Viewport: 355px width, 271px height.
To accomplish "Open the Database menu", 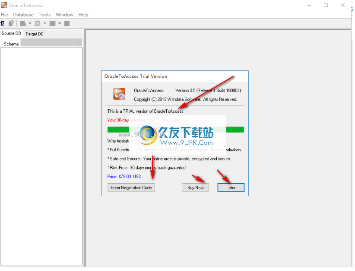I will [23, 15].
